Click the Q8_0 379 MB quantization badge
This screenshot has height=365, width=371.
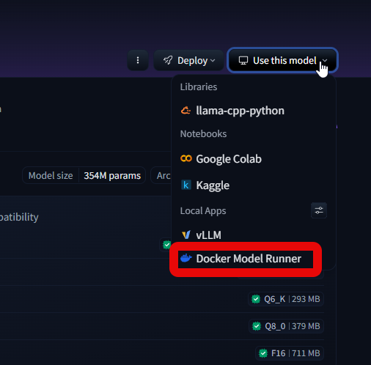click(x=287, y=326)
